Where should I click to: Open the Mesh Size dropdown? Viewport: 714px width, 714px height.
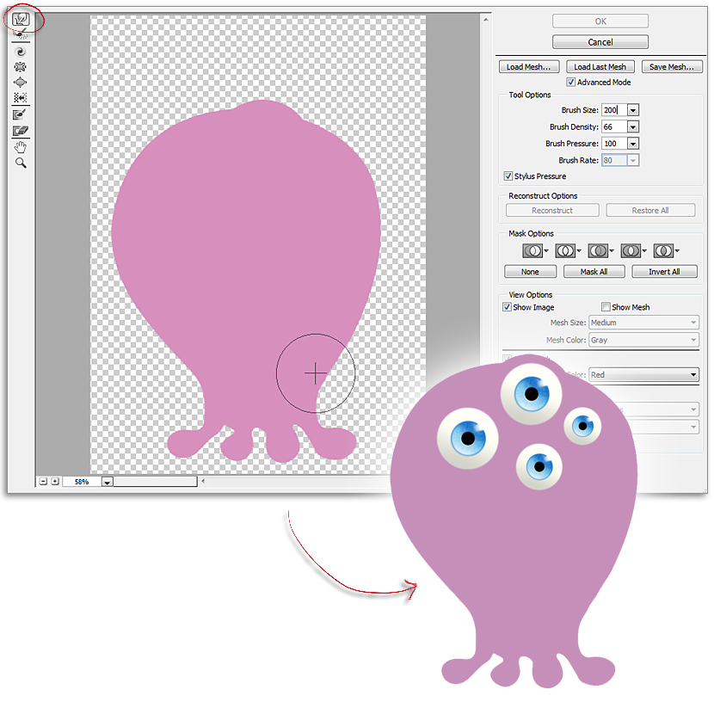[643, 323]
